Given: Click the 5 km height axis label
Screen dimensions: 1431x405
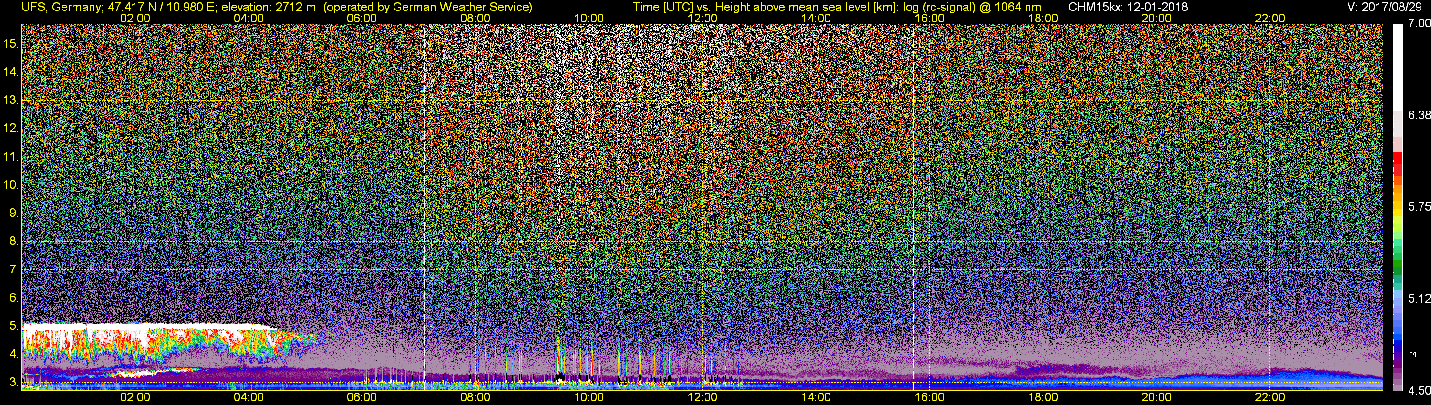Looking at the screenshot, I should (x=14, y=325).
